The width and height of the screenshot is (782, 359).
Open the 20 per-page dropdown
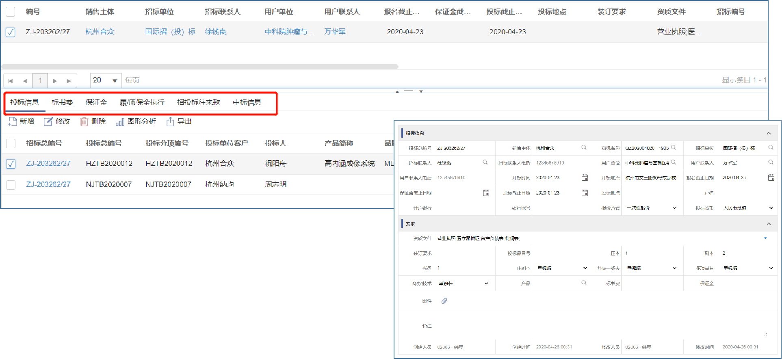click(115, 80)
